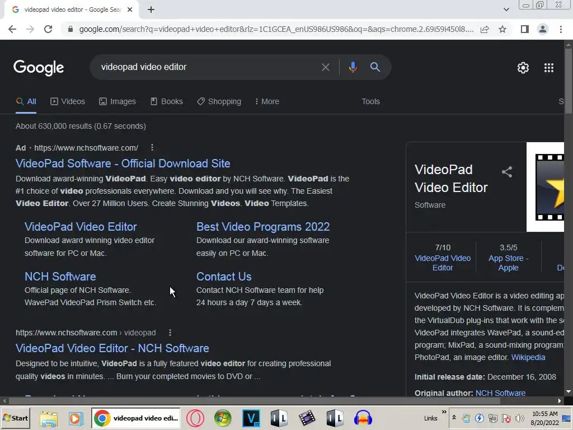Open the NCH Software sitelink
The width and height of the screenshot is (573, 430).
point(60,277)
